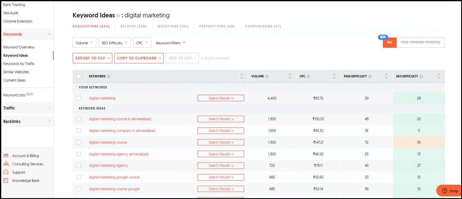Select the Page 1 Ranking Potential toggle
This screenshot has height=199, width=462.
pos(420,43)
